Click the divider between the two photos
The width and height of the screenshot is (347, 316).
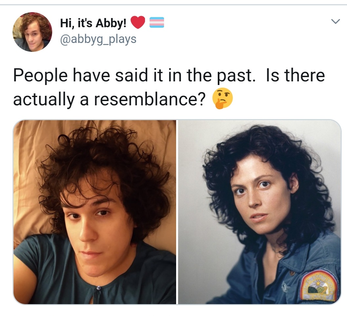tap(177, 212)
